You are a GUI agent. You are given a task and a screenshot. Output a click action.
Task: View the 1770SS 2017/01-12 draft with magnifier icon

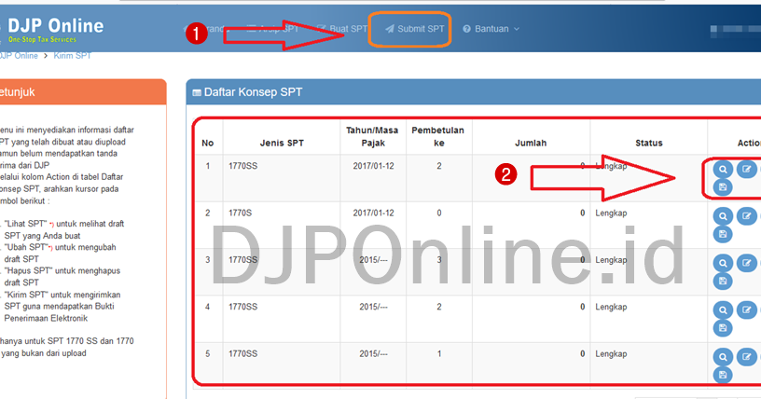723,170
